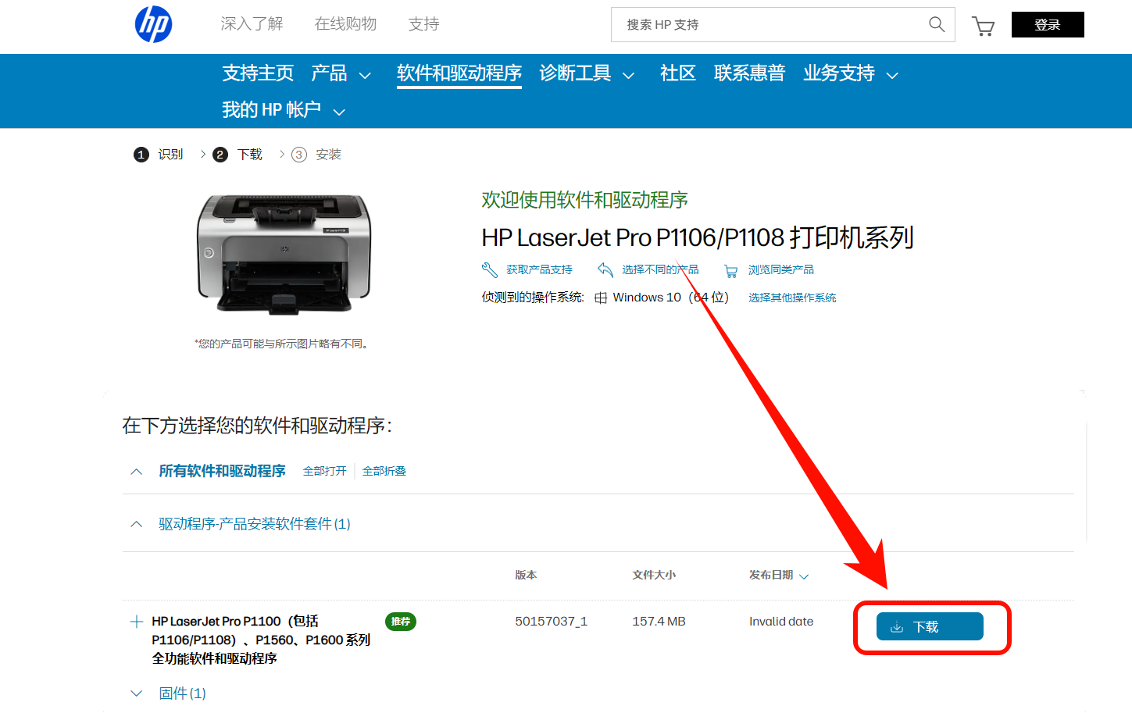The width and height of the screenshot is (1132, 713).
Task: Click step 2 下载 in the breadcrumb
Action: tap(237, 155)
